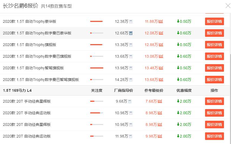
Task: Open calculator icon beside 13.68万 price
Action: (131, 57)
